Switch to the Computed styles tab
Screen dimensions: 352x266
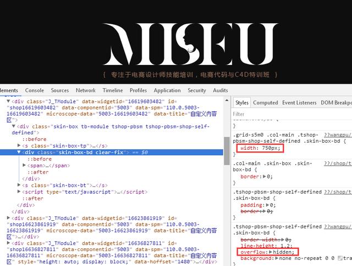coord(265,103)
